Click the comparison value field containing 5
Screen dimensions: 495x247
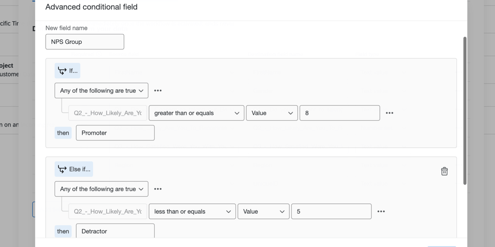(x=331, y=212)
